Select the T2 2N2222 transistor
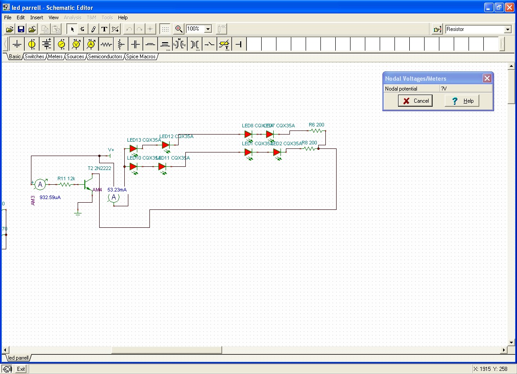The height and width of the screenshot is (374, 517). pyautogui.click(x=89, y=184)
